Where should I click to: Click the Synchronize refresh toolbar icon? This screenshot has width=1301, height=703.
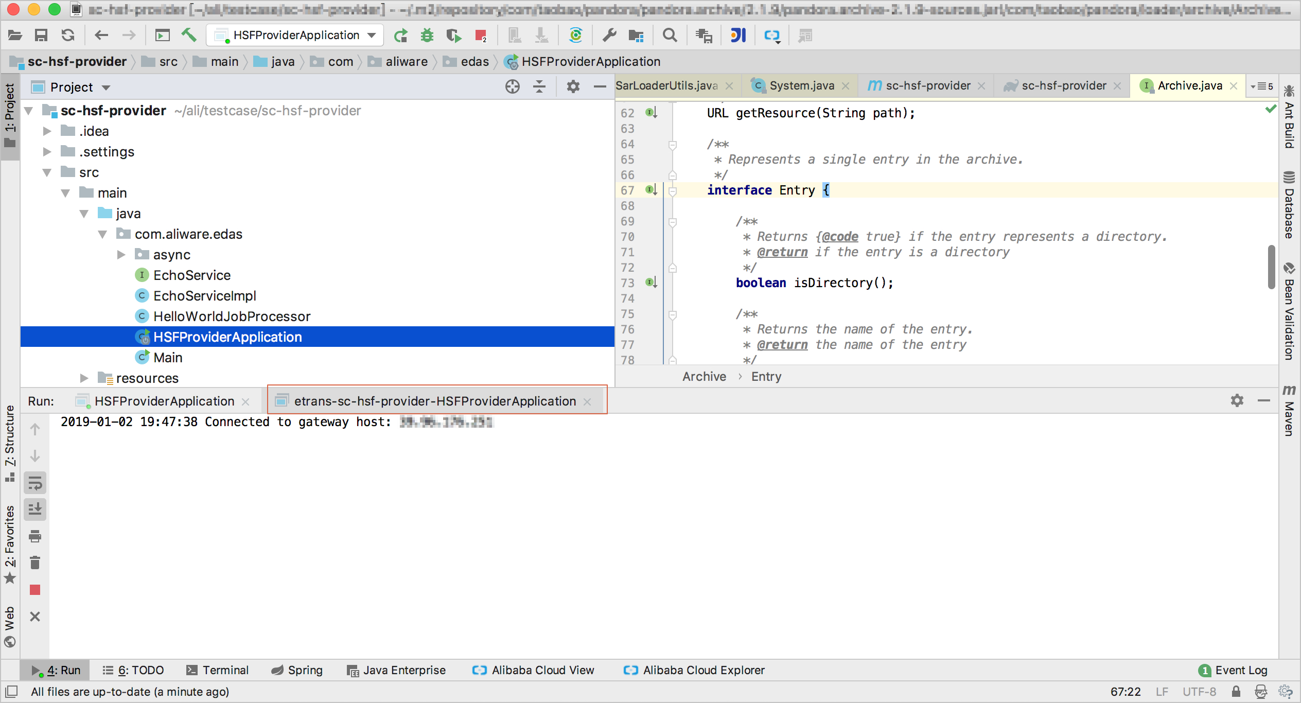coord(68,36)
